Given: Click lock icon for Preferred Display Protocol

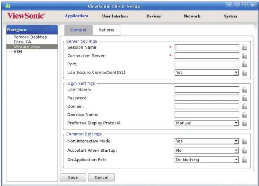Looking at the screenshot, I should (x=245, y=123).
